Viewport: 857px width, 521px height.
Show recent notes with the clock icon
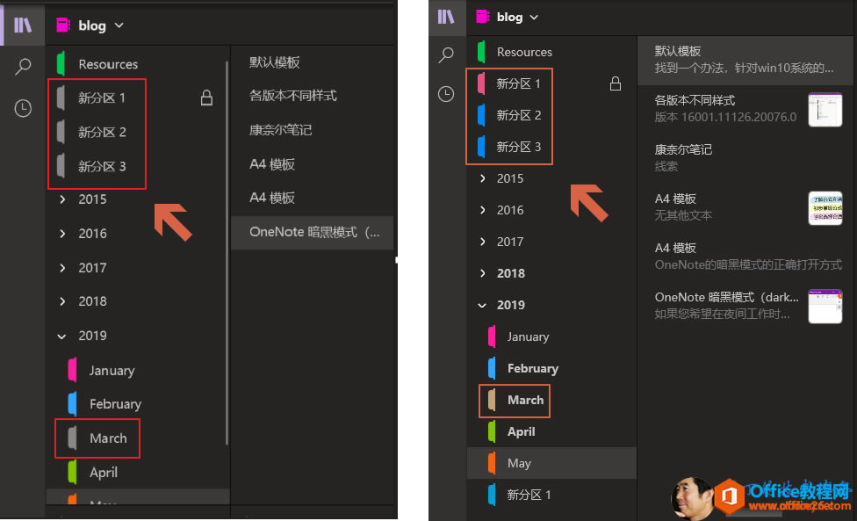[23, 107]
